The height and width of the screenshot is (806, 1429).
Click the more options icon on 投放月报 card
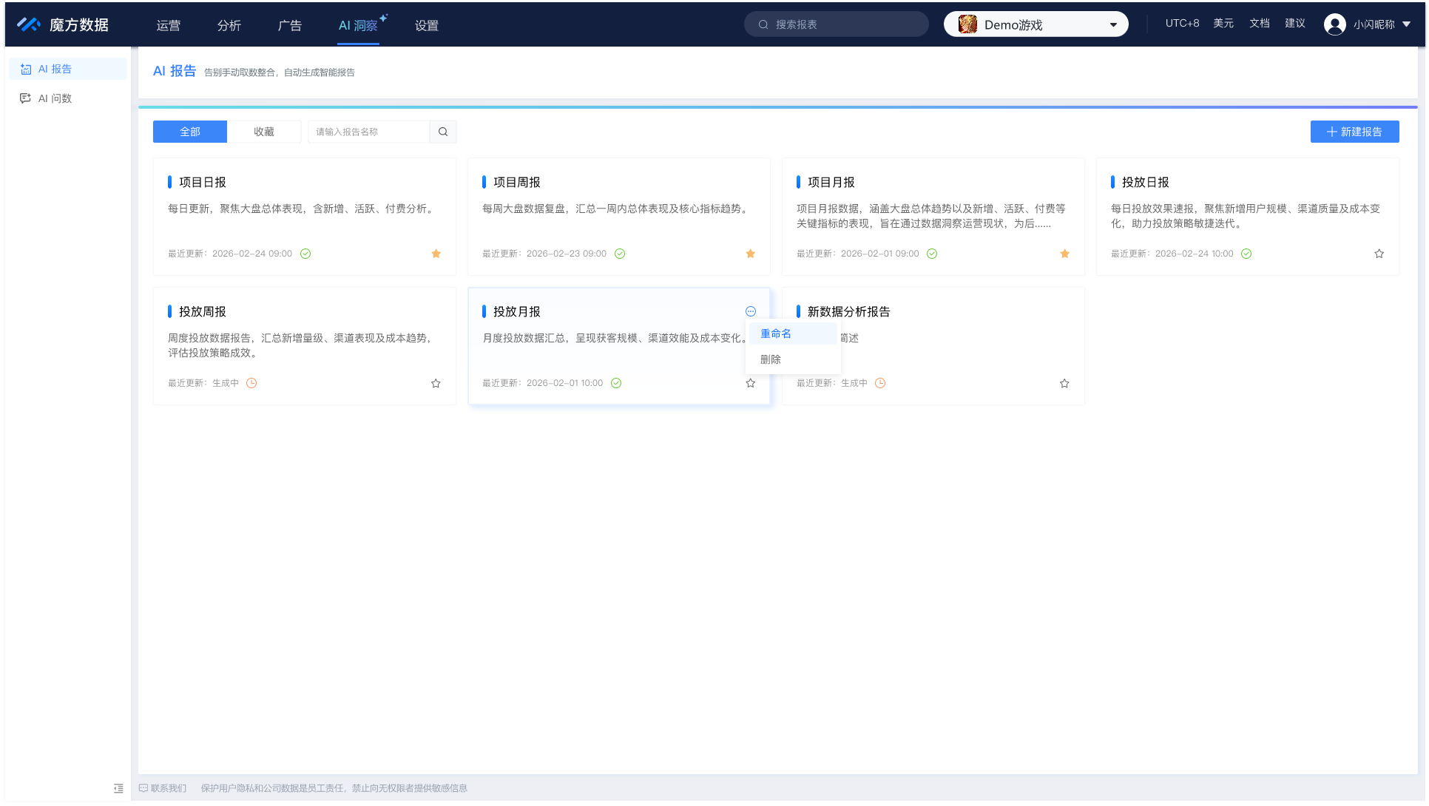click(751, 311)
